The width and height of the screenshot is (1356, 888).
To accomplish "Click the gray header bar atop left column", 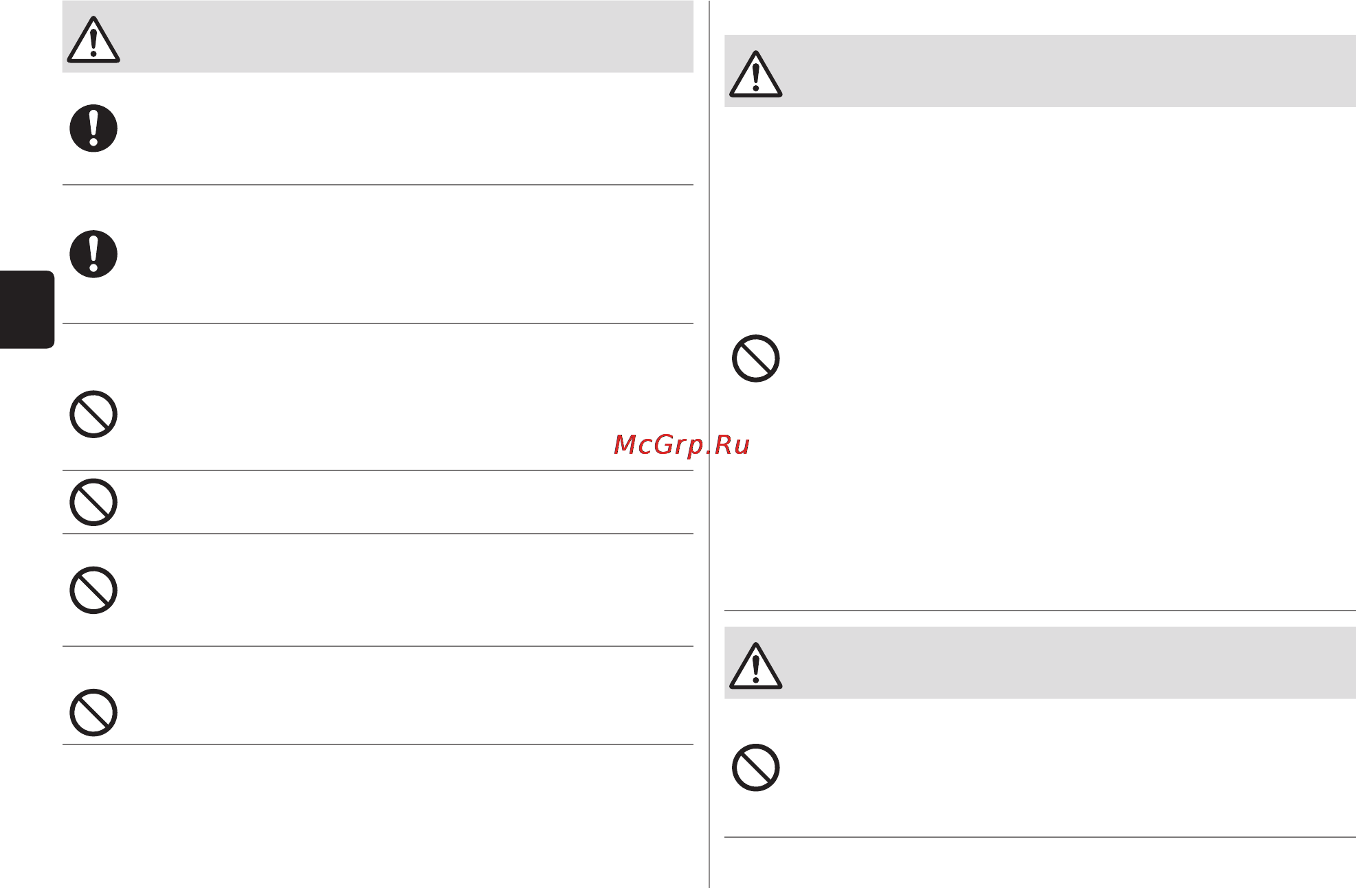I will (x=378, y=36).
